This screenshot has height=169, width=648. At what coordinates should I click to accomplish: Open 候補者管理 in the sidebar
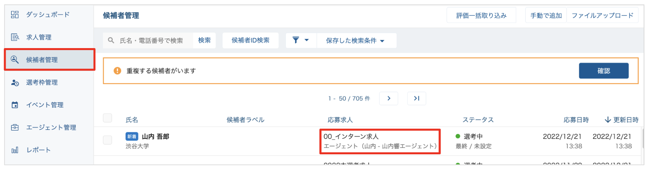pyautogui.click(x=50, y=60)
